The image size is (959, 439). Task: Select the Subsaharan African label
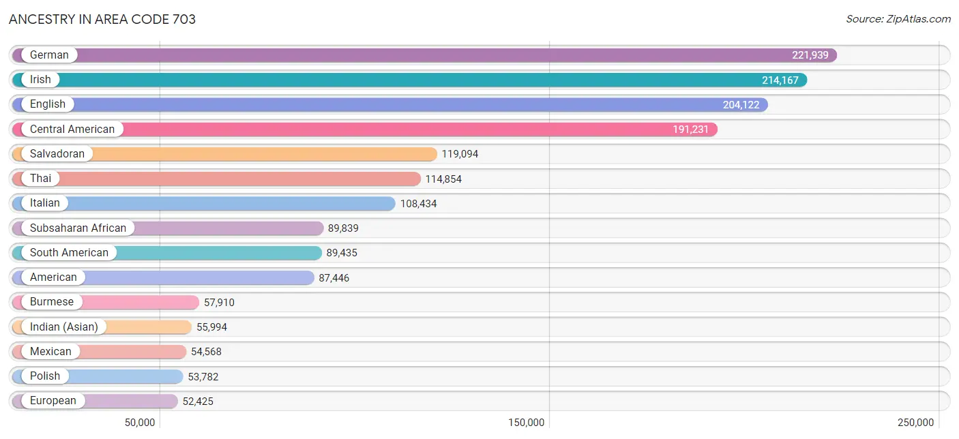78,228
